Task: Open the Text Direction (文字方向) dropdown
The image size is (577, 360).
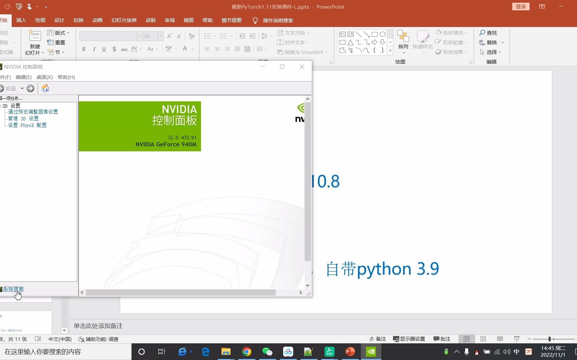Action: tap(293, 33)
